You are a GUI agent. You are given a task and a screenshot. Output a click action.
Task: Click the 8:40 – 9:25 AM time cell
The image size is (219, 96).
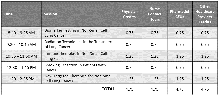point(21,32)
